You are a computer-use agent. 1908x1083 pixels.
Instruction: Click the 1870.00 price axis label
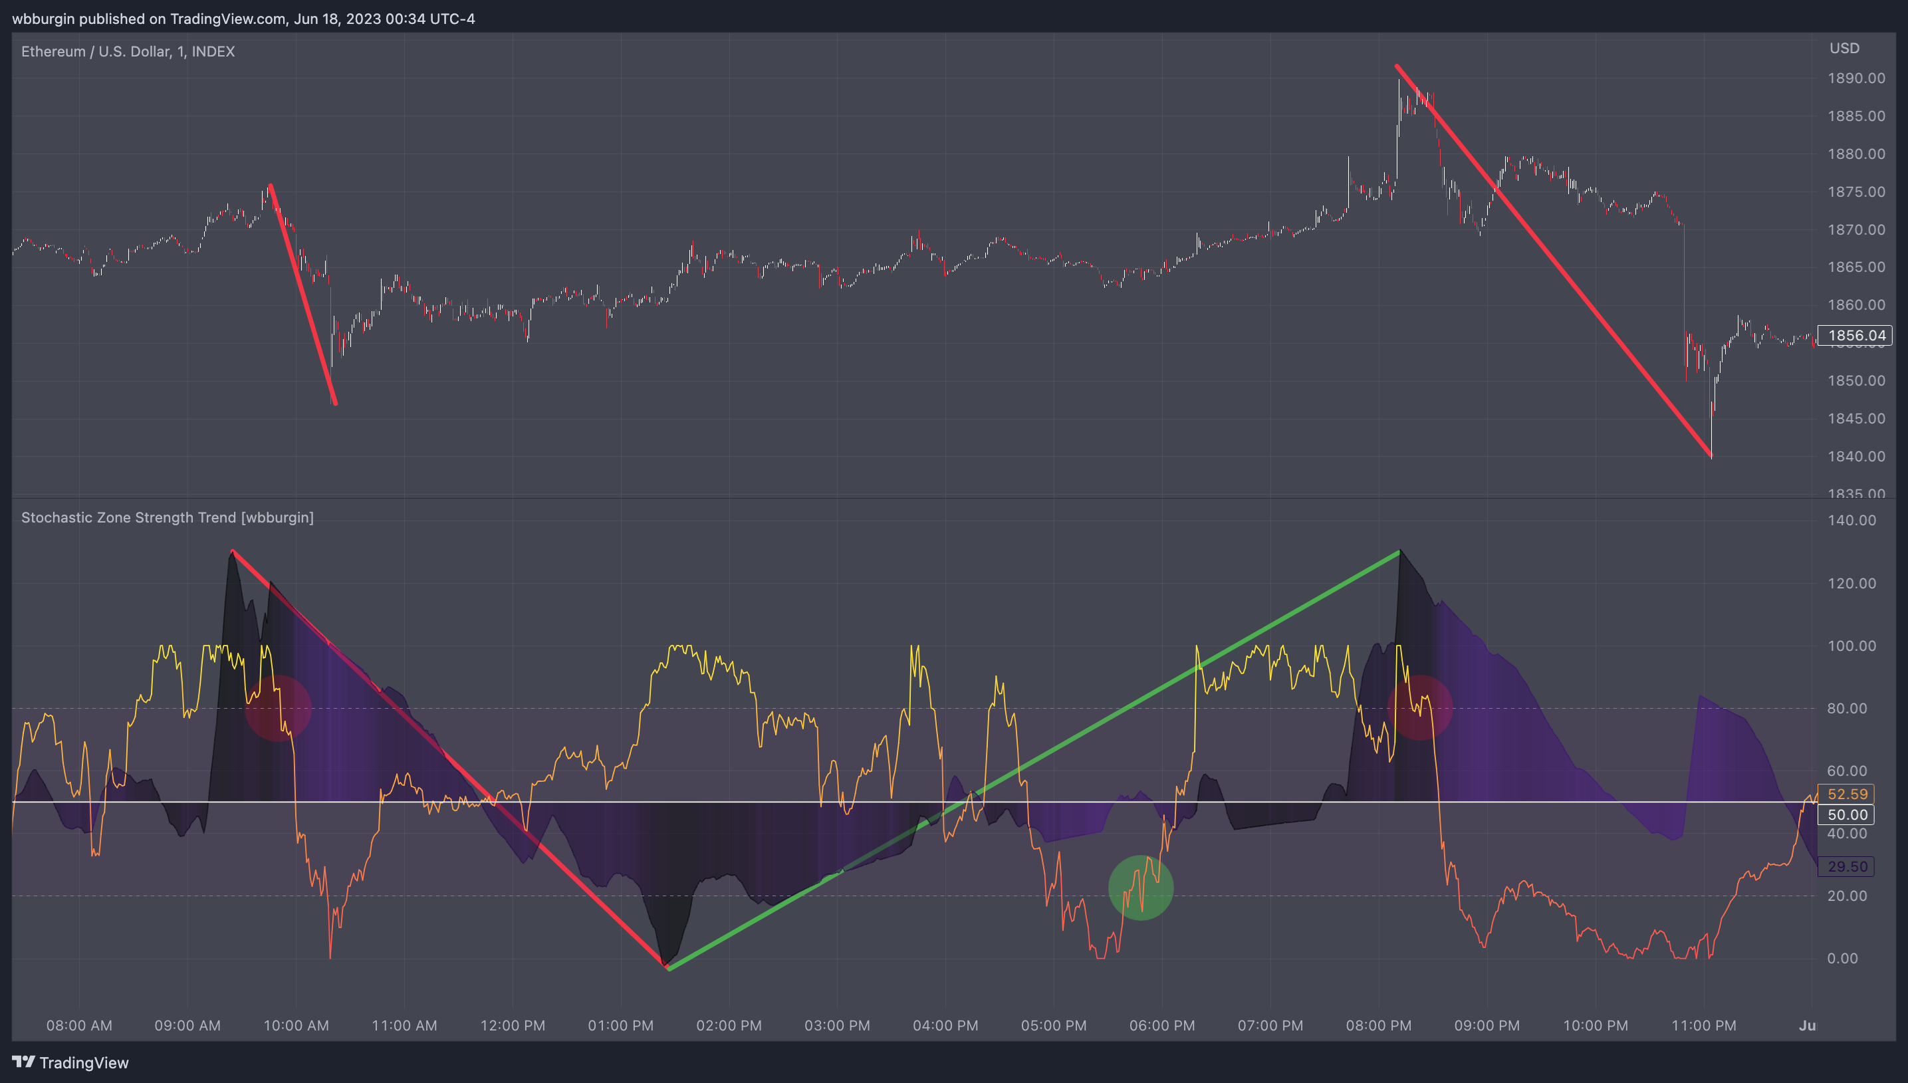(1856, 229)
